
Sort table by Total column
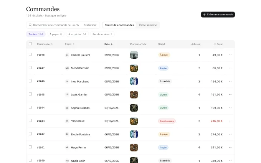click(x=218, y=44)
